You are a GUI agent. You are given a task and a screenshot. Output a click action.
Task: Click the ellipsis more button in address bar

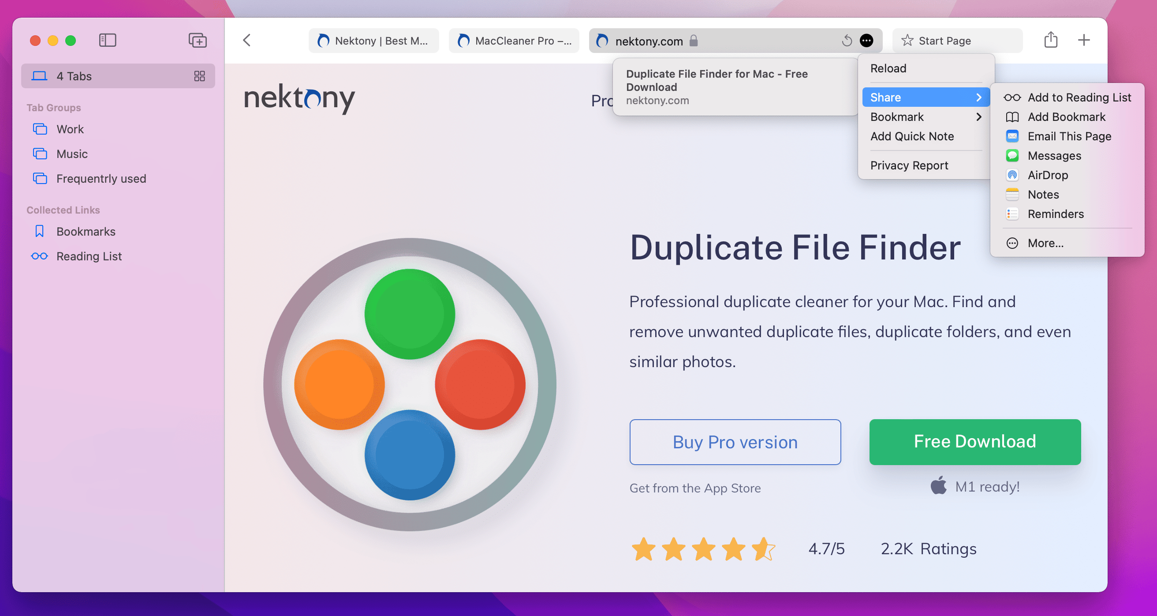[x=866, y=41]
